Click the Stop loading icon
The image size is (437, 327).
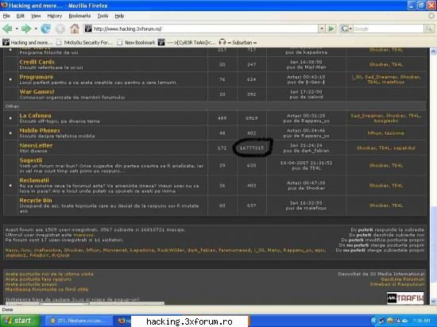click(x=60, y=29)
